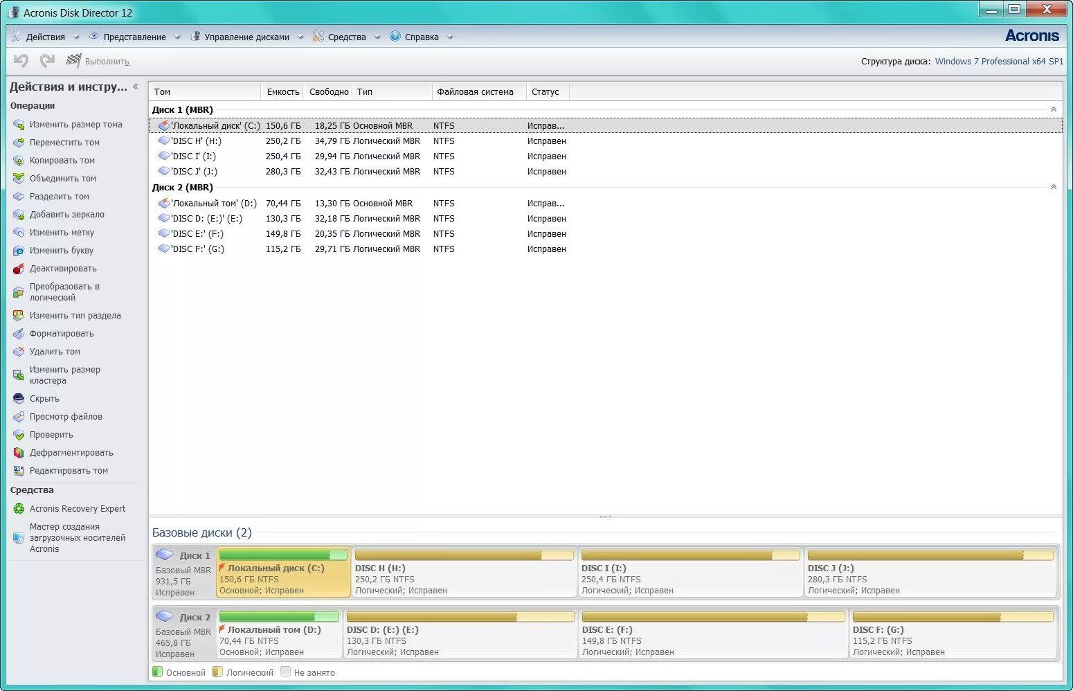The image size is (1073, 691).
Task: Click the Изменить размер тома icon
Action: pyautogui.click(x=19, y=125)
